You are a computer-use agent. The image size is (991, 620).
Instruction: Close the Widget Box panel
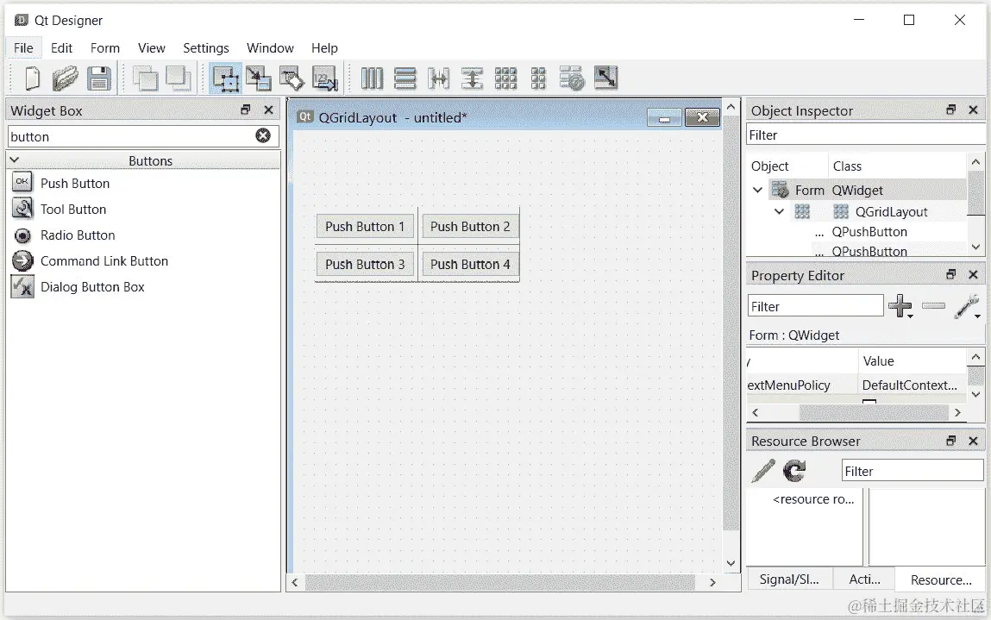[268, 110]
